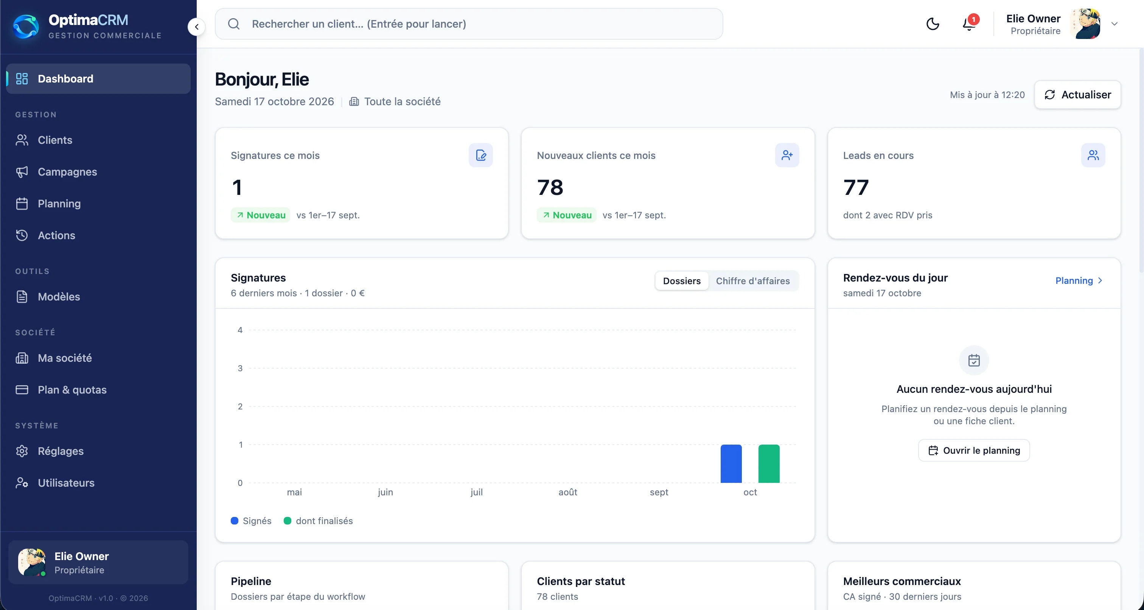This screenshot has height=610, width=1144.
Task: Click the Elie Owner avatar in header
Action: tap(1086, 24)
